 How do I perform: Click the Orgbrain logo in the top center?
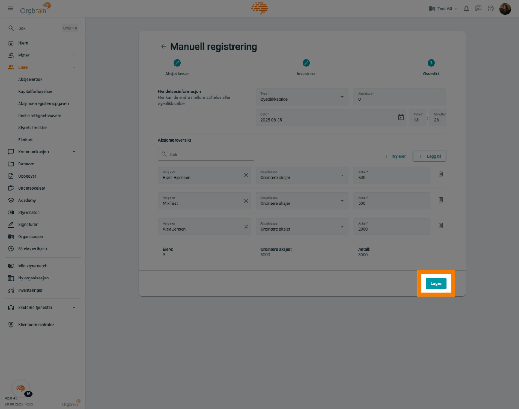pos(260,8)
